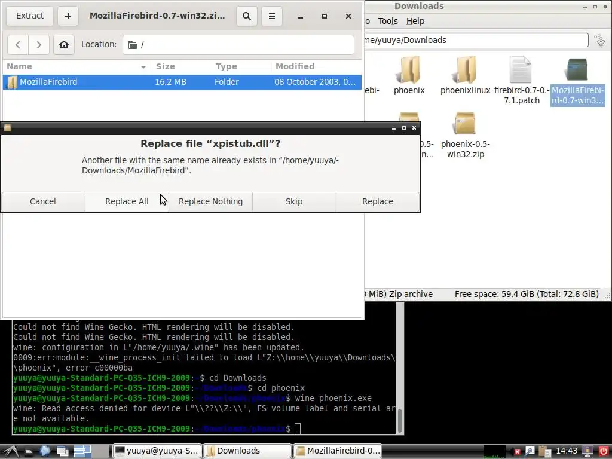Viewport: 612px width, 459px height.
Task: Sort archive list by Name column
Action: pyautogui.click(x=76, y=66)
